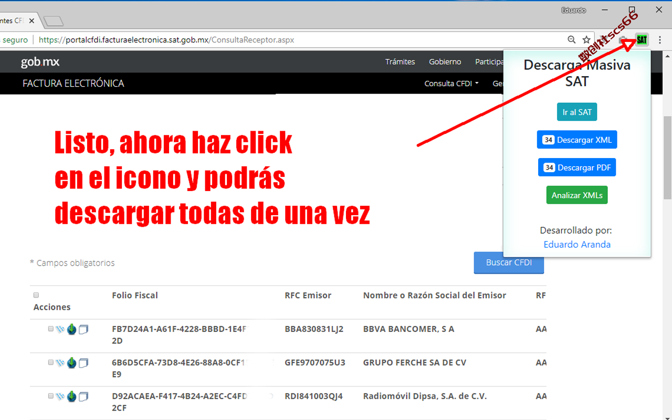Viewport: 672px width, 420px height.
Task: Click the GRUPO FERCHE SA DE CV name cell
Action: pos(415,363)
